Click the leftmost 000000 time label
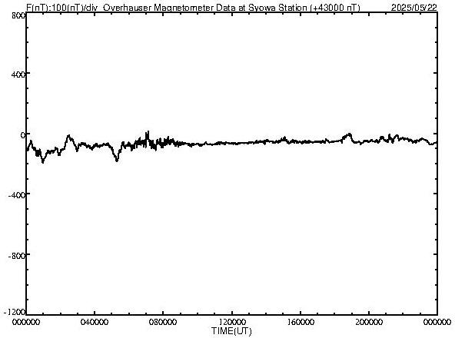The height and width of the screenshot is (338, 455). click(x=26, y=322)
